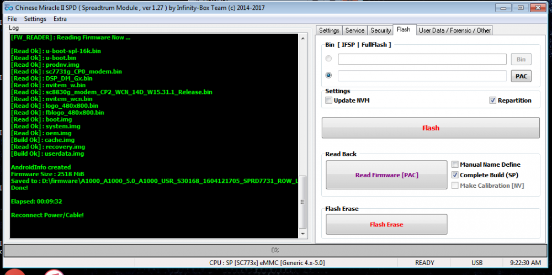This screenshot has height=275, width=552.
Task: Click 'Saved to : D:\firmware' log line
Action: point(154,181)
